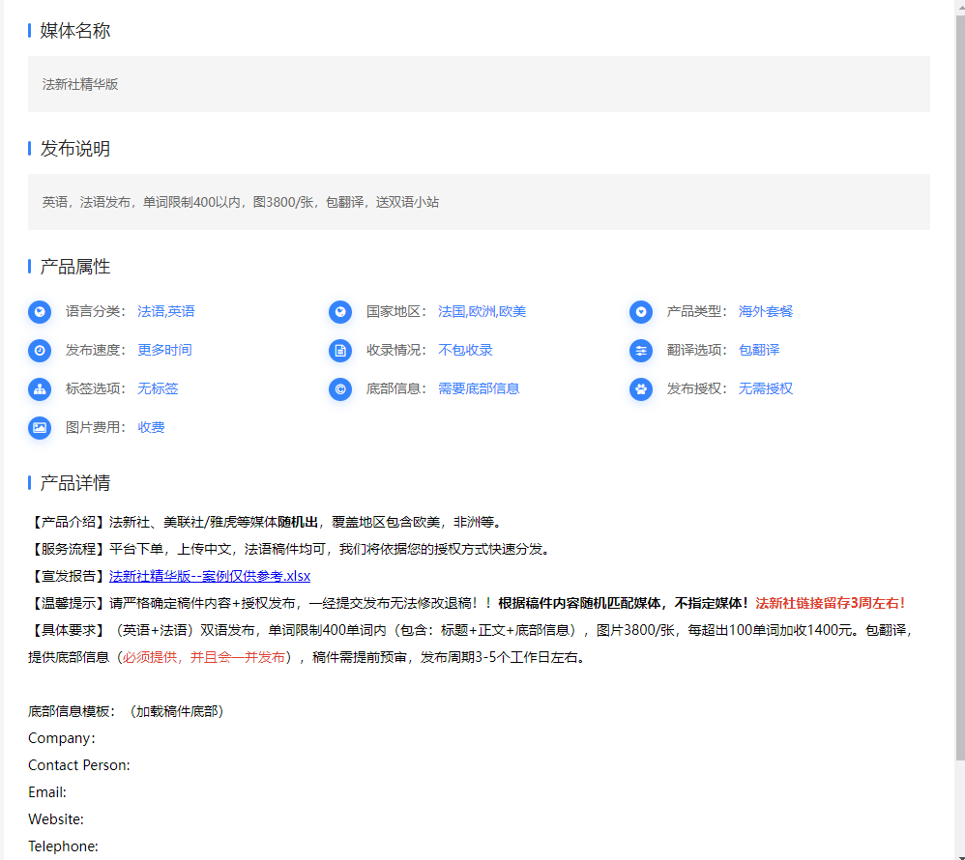Image resolution: width=965 pixels, height=860 pixels.
Task: Click the 海外套餐 product type value
Action: pos(766,311)
